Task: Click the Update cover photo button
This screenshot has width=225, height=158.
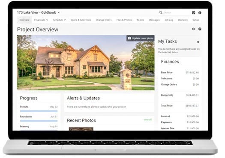Action: click(x=140, y=38)
